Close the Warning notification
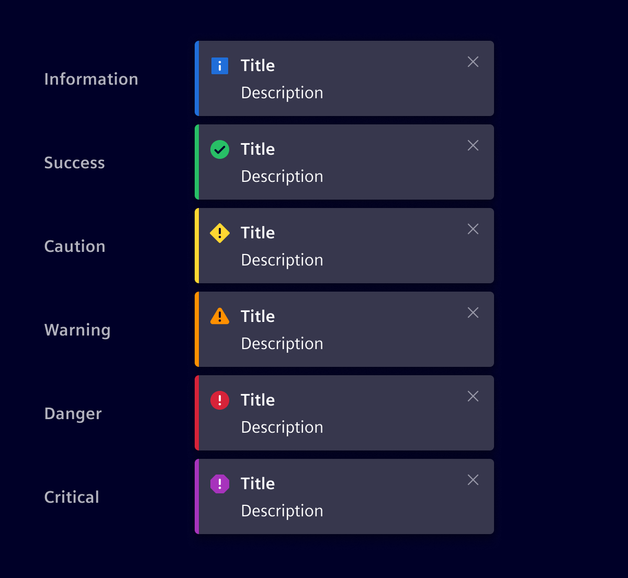The width and height of the screenshot is (628, 578). (473, 313)
